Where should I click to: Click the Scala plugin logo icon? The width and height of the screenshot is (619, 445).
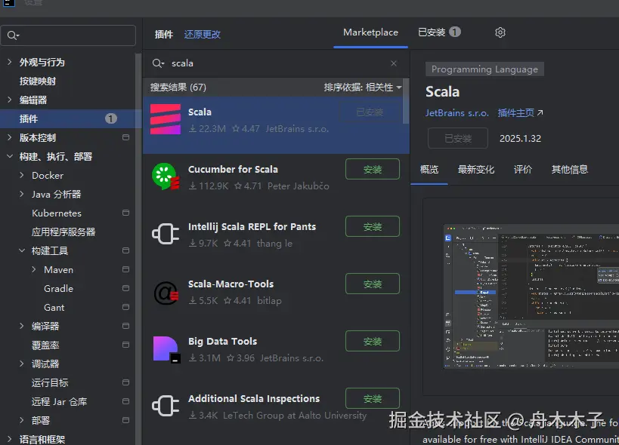166,119
